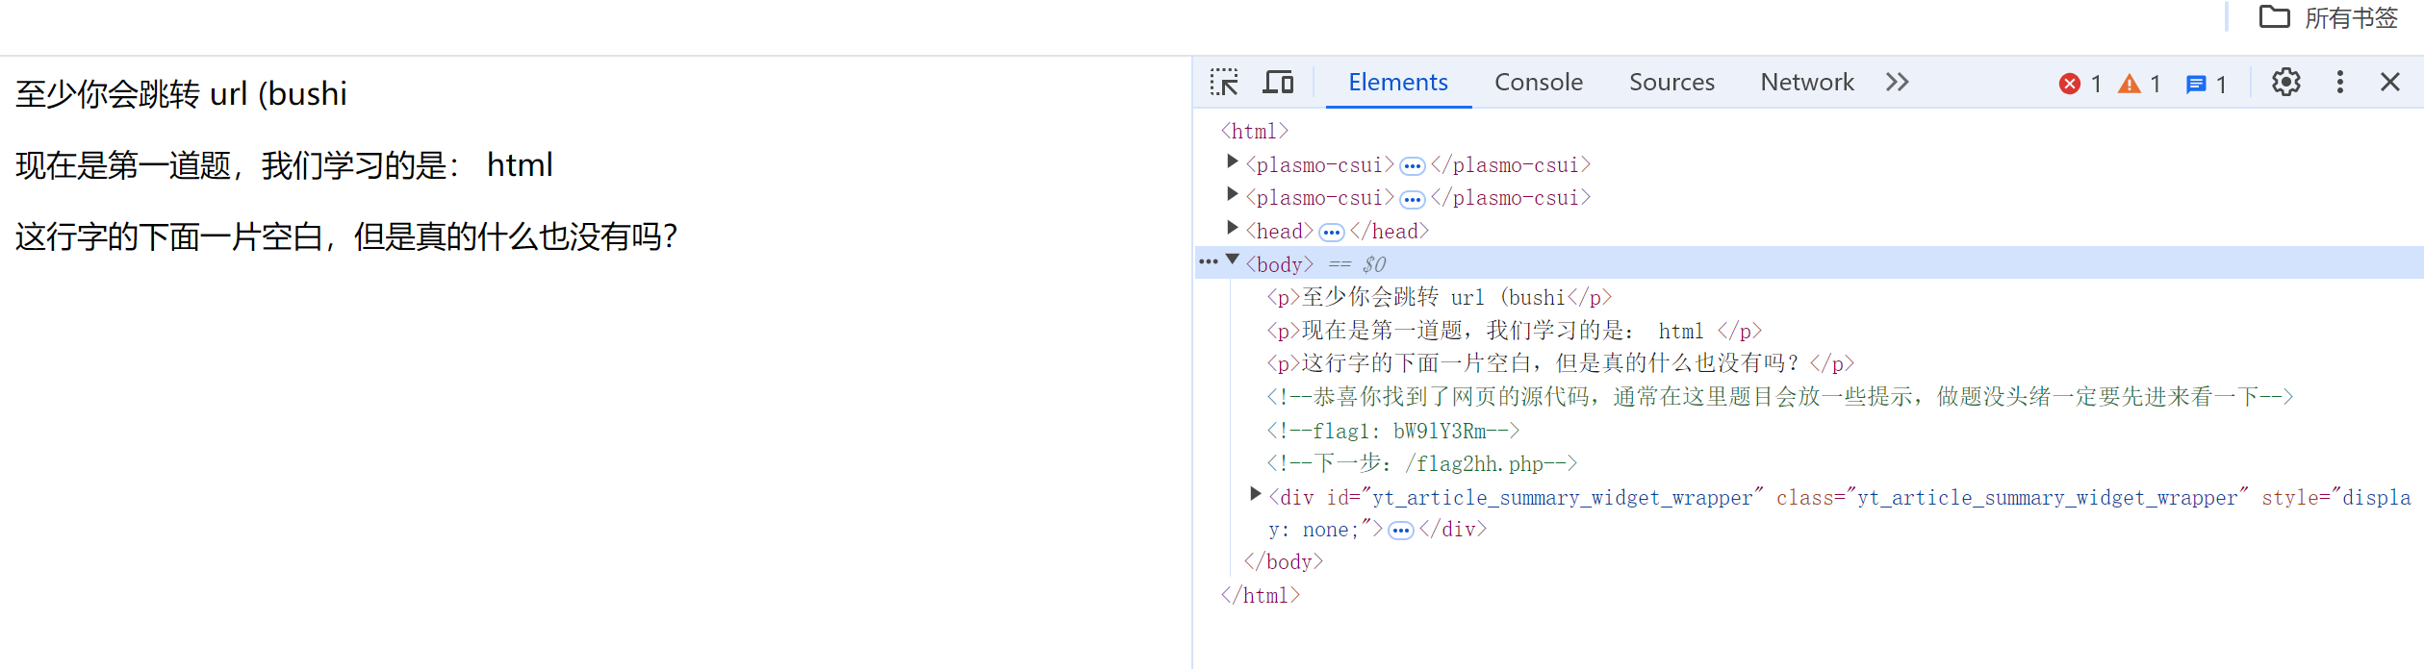Viewport: 2424px width, 669px height.
Task: Expand the first plasmo-csui node
Action: 1233,161
